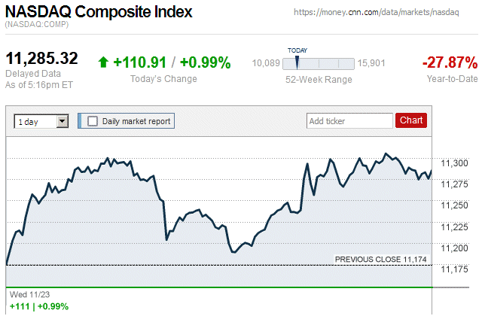The width and height of the screenshot is (482, 316).
Task: Click the NASDAQ Composite Index title
Action: pos(99,12)
